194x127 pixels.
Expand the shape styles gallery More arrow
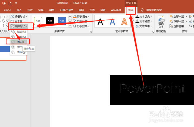coord(70,26)
